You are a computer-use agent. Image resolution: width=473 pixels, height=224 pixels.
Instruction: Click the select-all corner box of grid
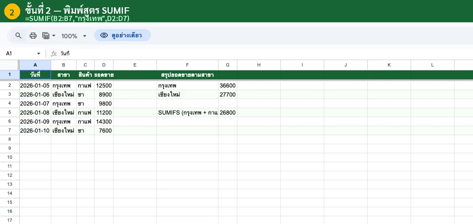[x=9, y=65]
